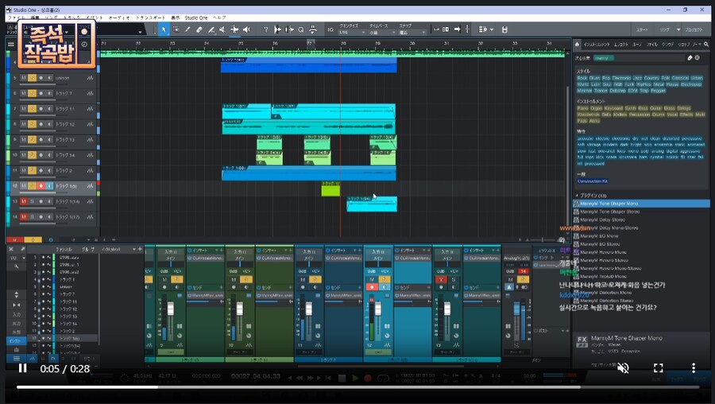715x404 pixels.
Task: Toggle the IQ quantize button
Action: (x=330, y=29)
